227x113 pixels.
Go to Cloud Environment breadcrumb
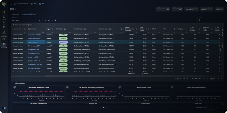tap(21, 4)
